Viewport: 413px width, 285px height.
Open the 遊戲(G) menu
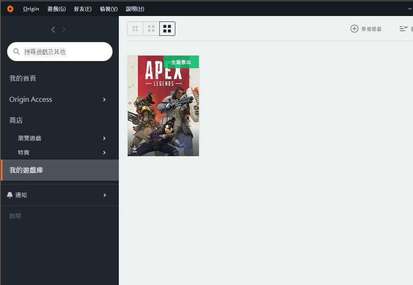click(x=56, y=9)
